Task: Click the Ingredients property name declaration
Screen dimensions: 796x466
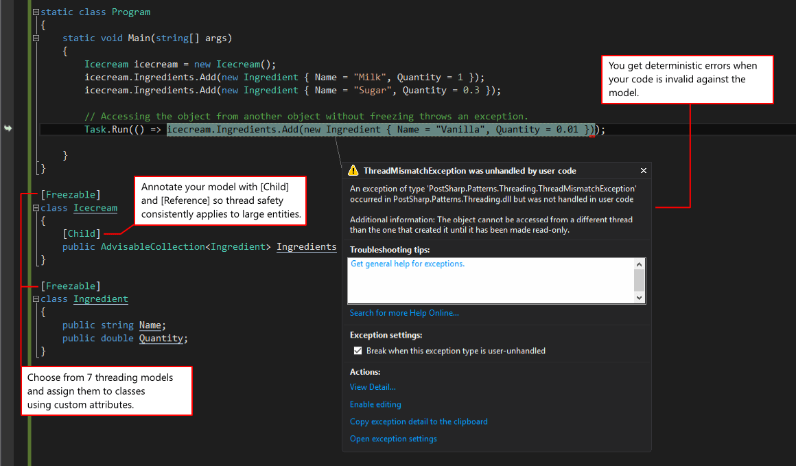Action: coord(306,247)
